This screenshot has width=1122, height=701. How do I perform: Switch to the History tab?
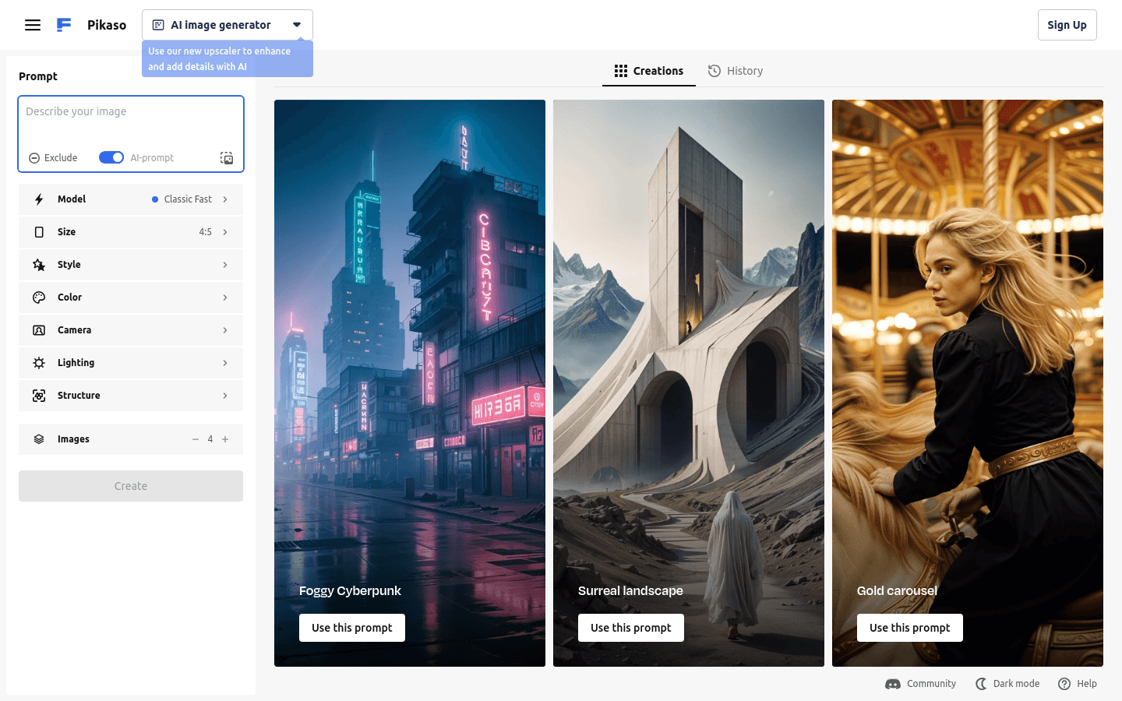click(x=735, y=70)
